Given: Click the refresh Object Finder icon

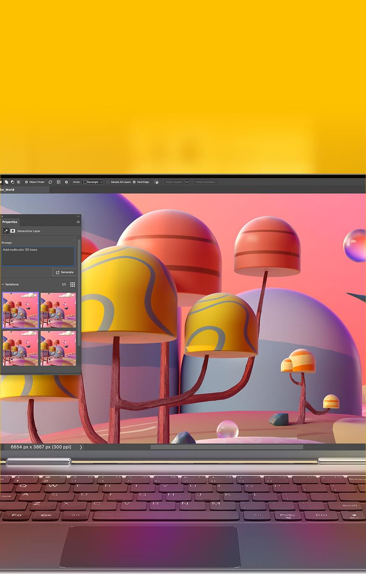Looking at the screenshot, I should pyautogui.click(x=50, y=182).
